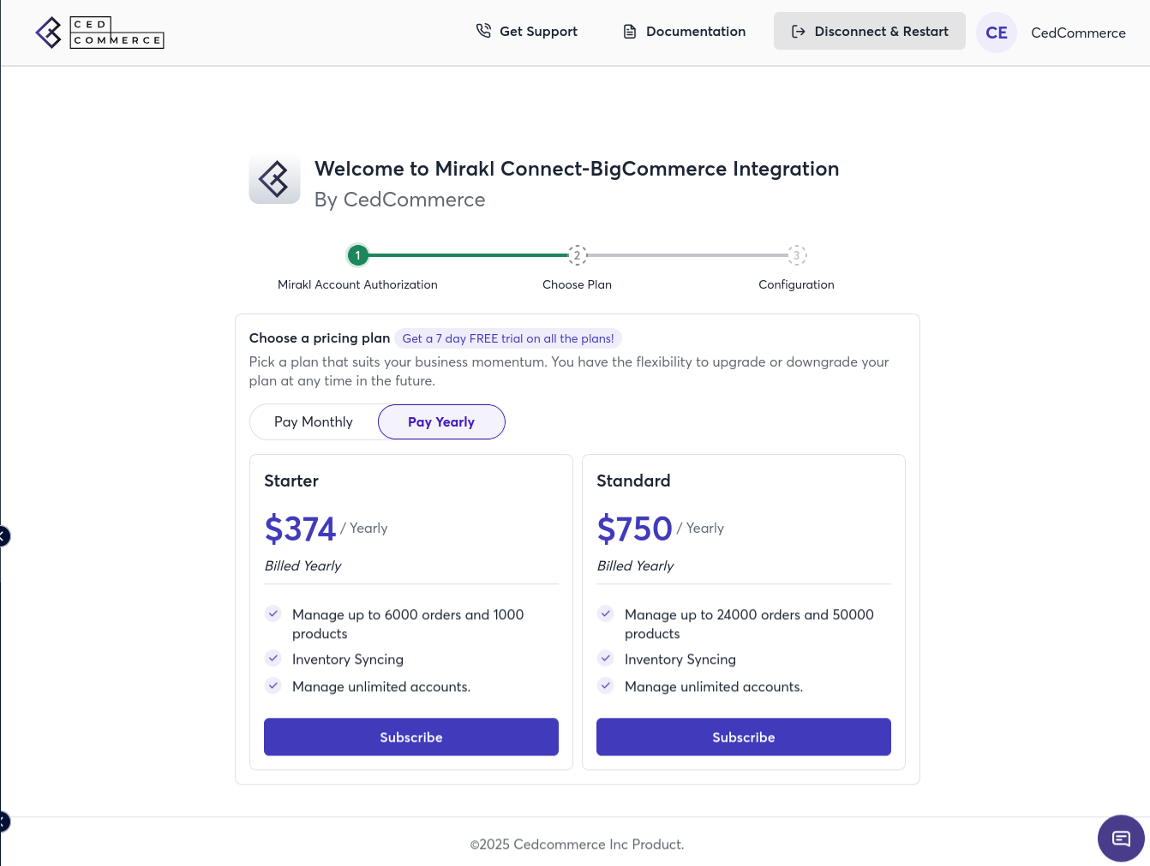Click checkmark beside Starter Inventory Syncing
The width and height of the screenshot is (1150, 866).
click(273, 659)
